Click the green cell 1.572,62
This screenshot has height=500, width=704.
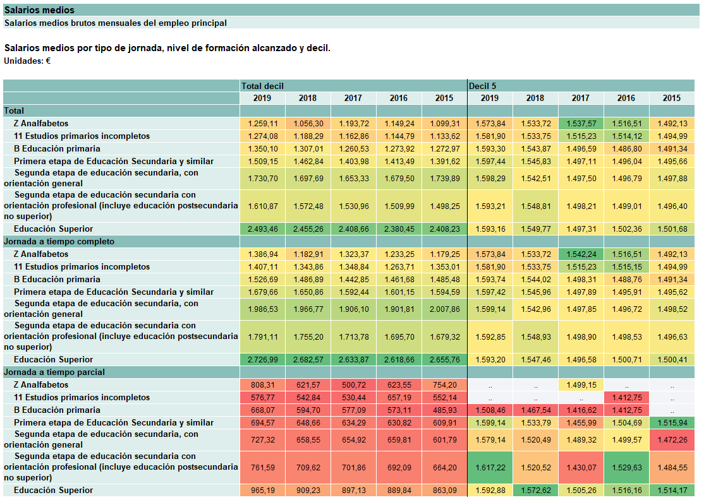point(536,491)
